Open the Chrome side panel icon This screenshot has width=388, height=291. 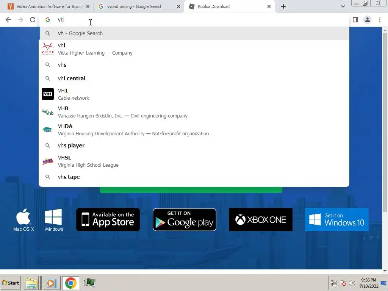pyautogui.click(x=355, y=20)
